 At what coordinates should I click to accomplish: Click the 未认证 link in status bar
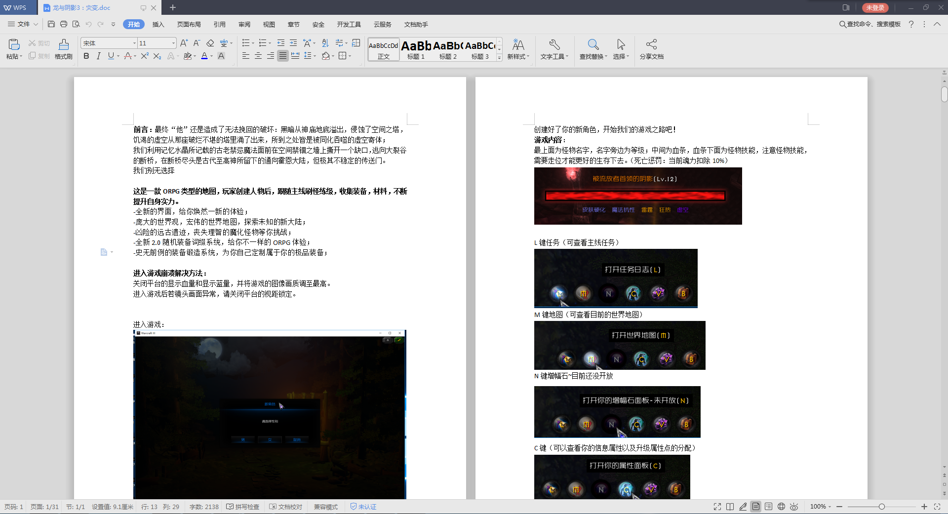363,507
